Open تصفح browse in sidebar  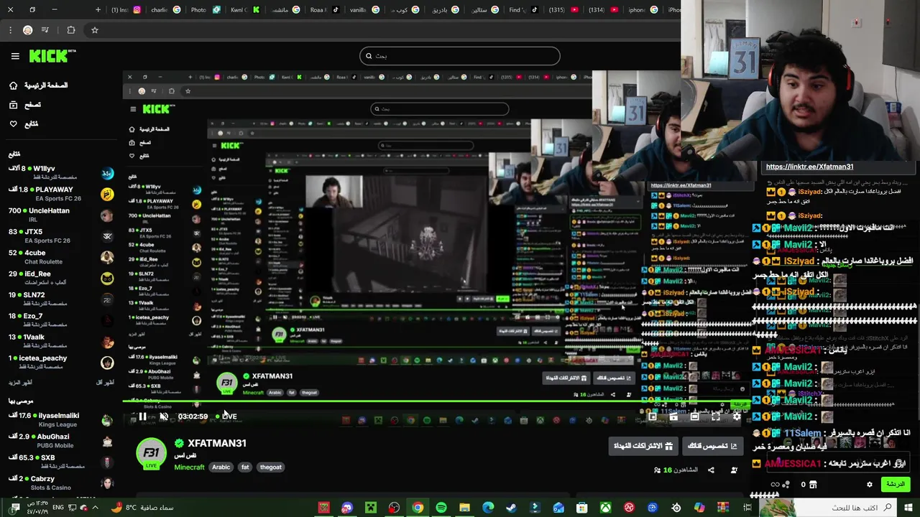(25, 105)
